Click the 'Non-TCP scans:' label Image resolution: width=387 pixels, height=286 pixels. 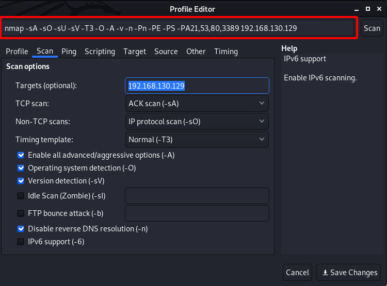pos(43,122)
